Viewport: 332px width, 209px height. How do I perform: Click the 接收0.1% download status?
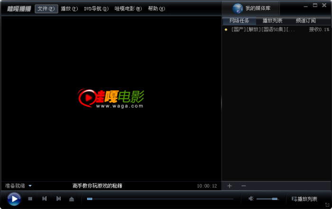click(319, 29)
